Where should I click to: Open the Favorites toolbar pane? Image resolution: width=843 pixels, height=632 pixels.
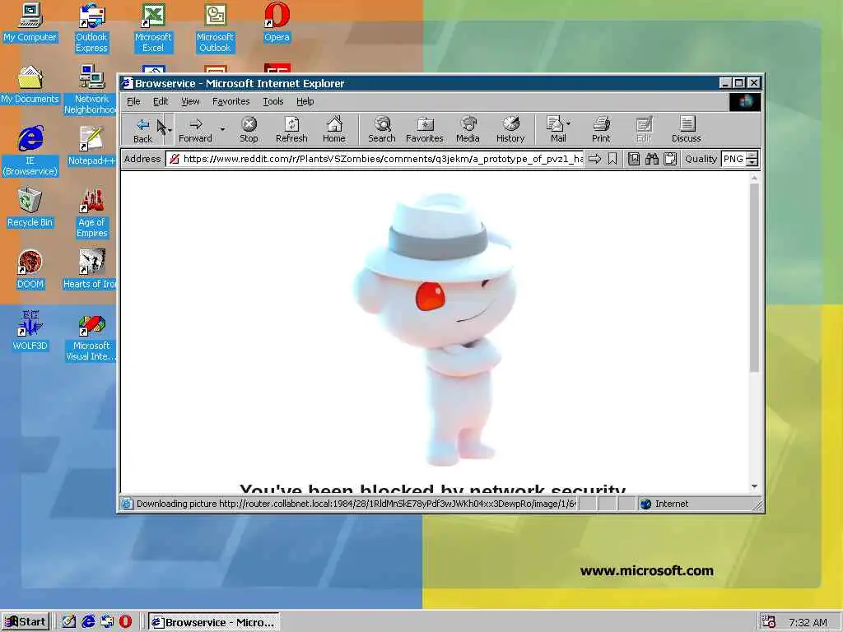pos(424,129)
